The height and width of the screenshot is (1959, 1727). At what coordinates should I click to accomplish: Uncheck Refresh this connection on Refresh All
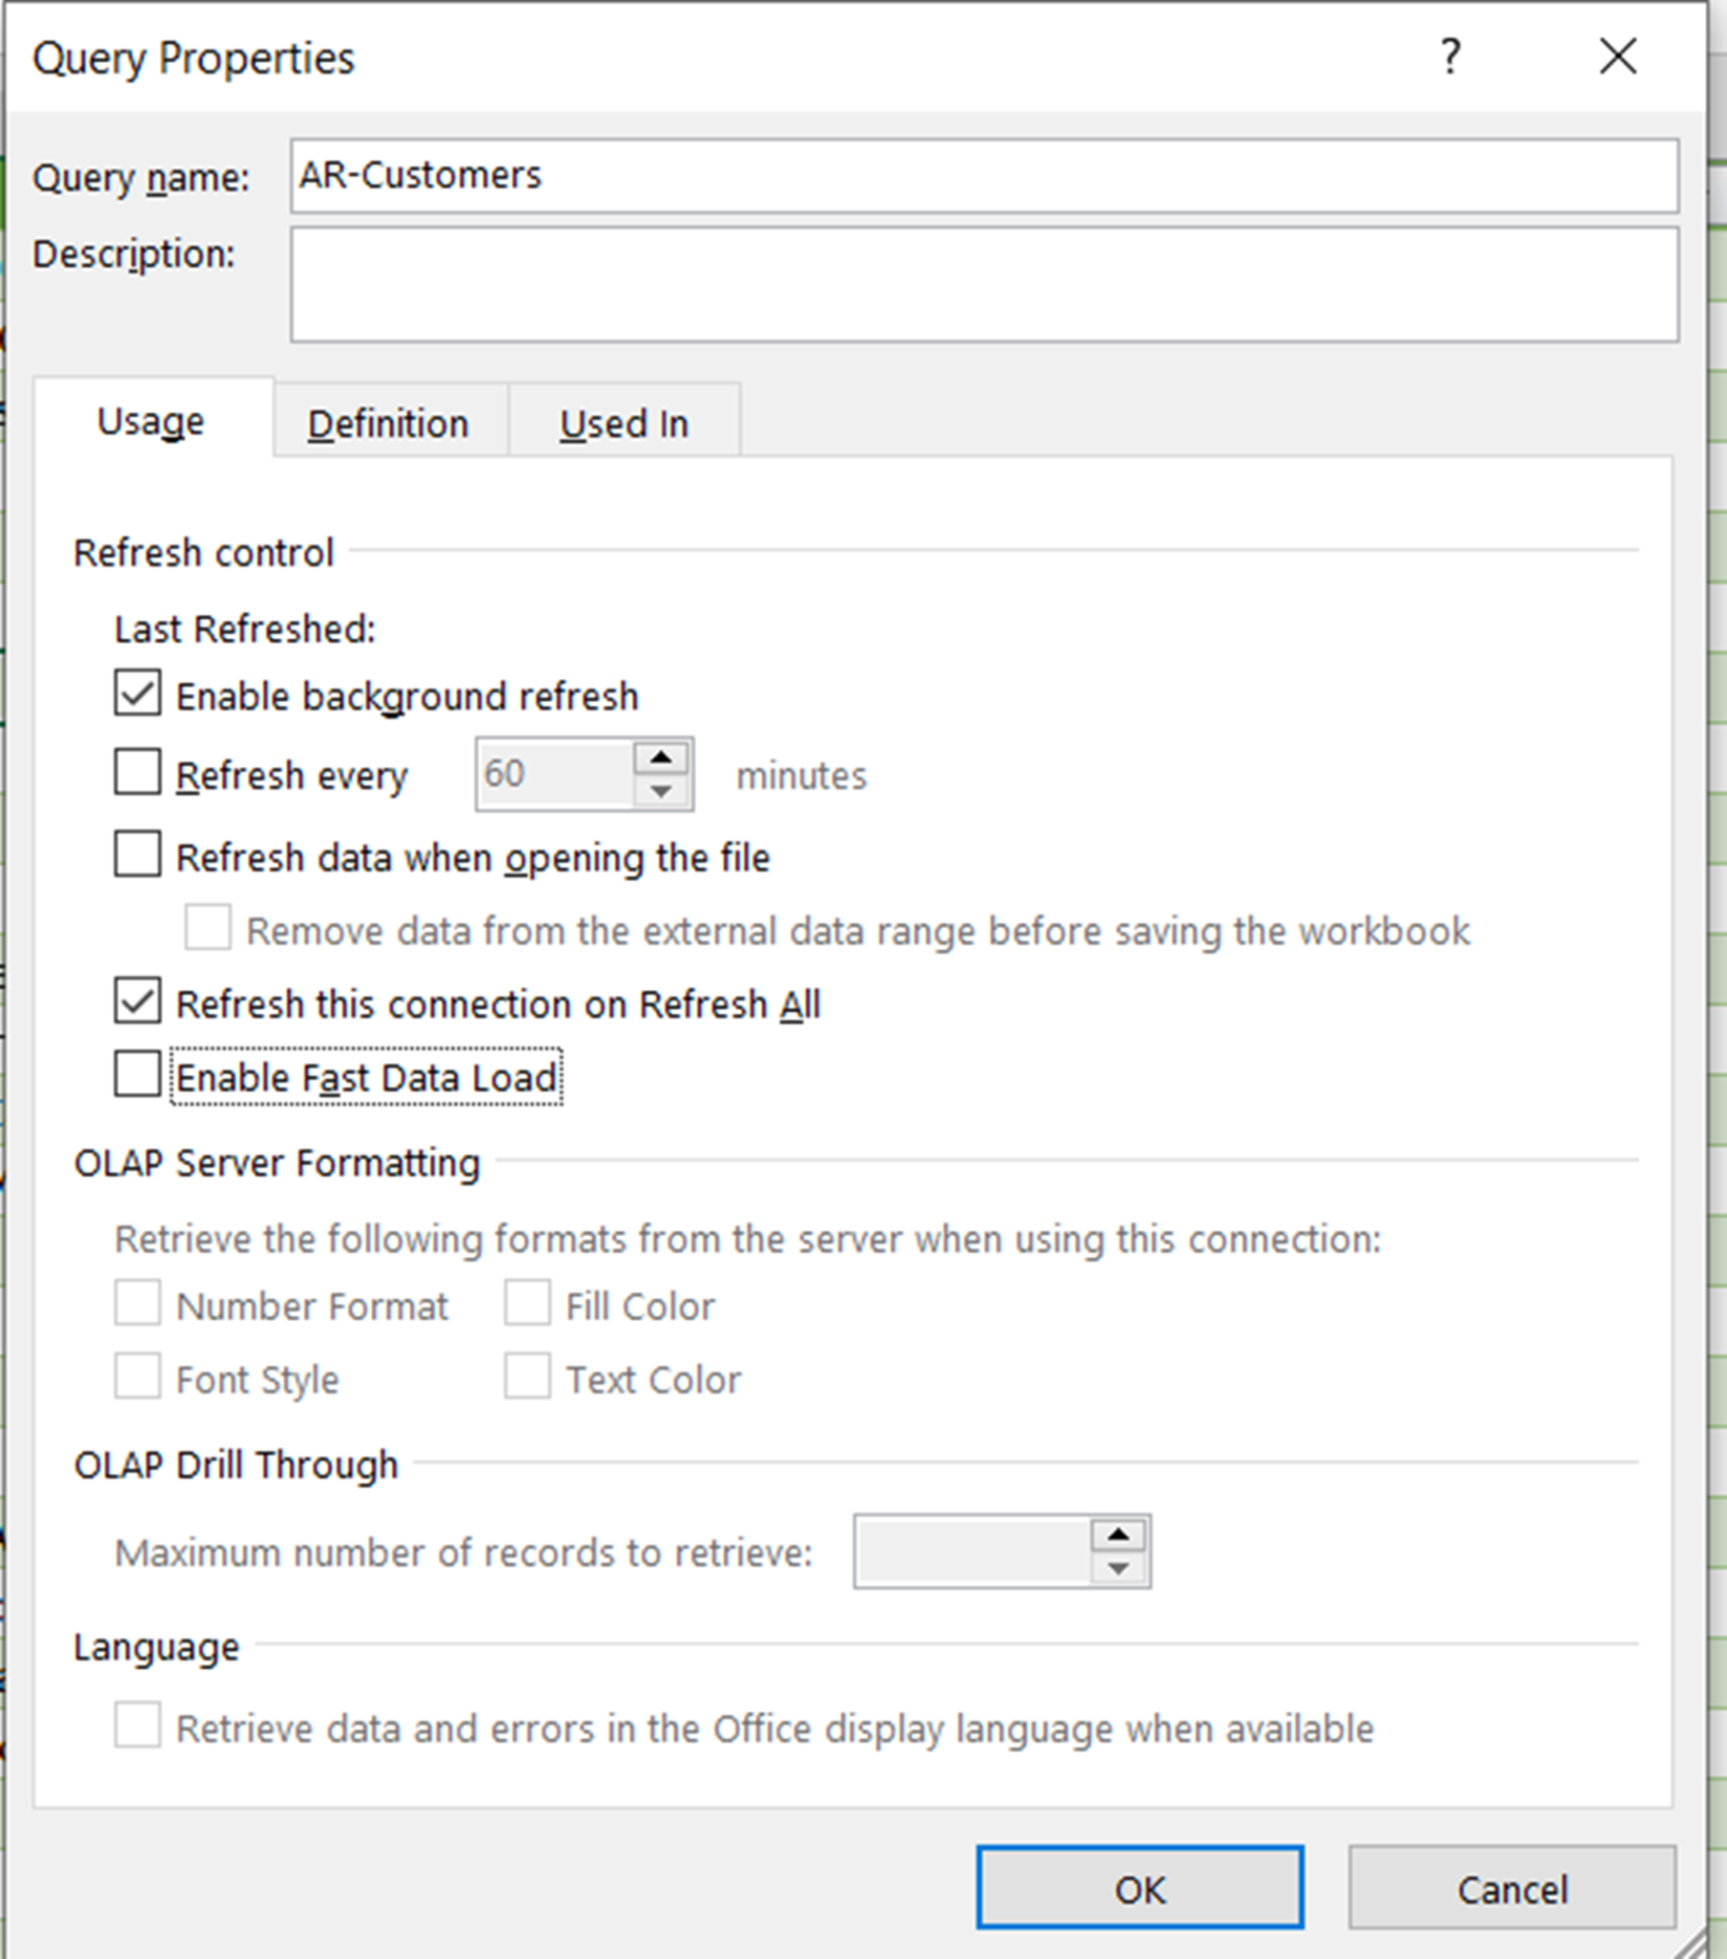click(137, 1002)
